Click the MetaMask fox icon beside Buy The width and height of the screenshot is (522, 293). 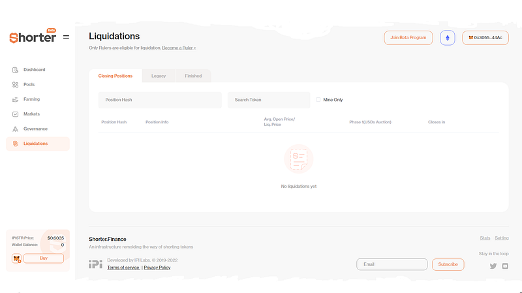pos(17,258)
